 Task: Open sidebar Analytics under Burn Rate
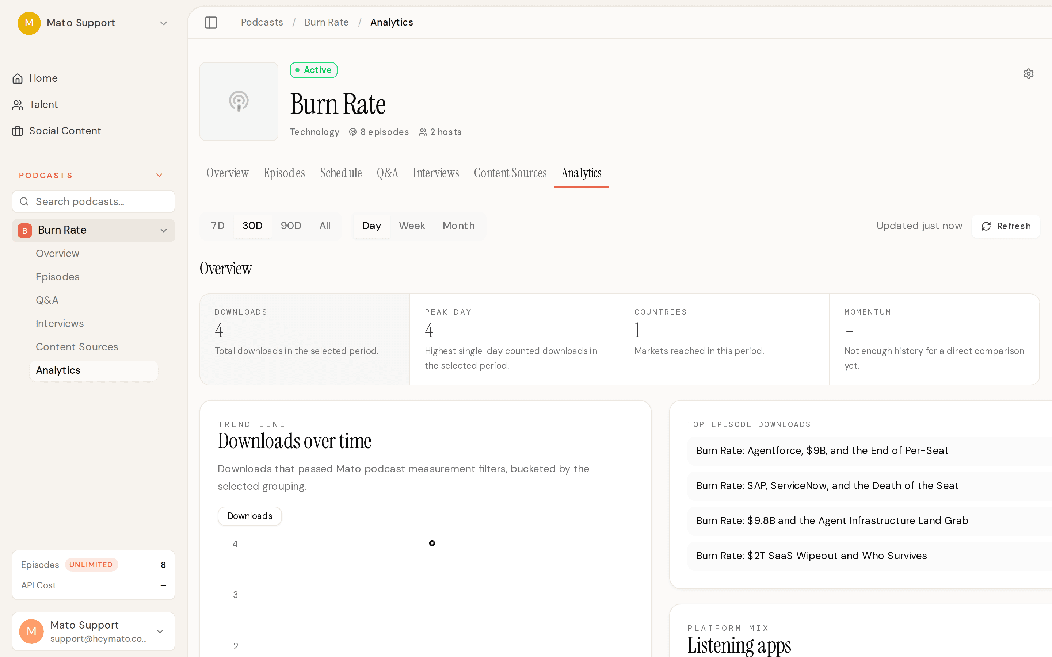point(94,370)
